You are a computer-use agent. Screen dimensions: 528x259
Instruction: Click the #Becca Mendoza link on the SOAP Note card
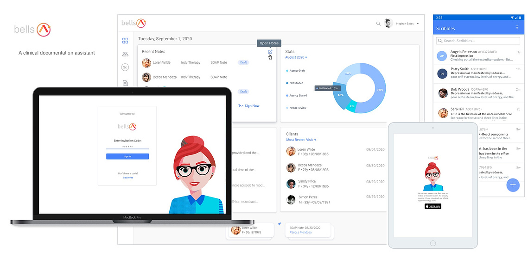(300, 232)
